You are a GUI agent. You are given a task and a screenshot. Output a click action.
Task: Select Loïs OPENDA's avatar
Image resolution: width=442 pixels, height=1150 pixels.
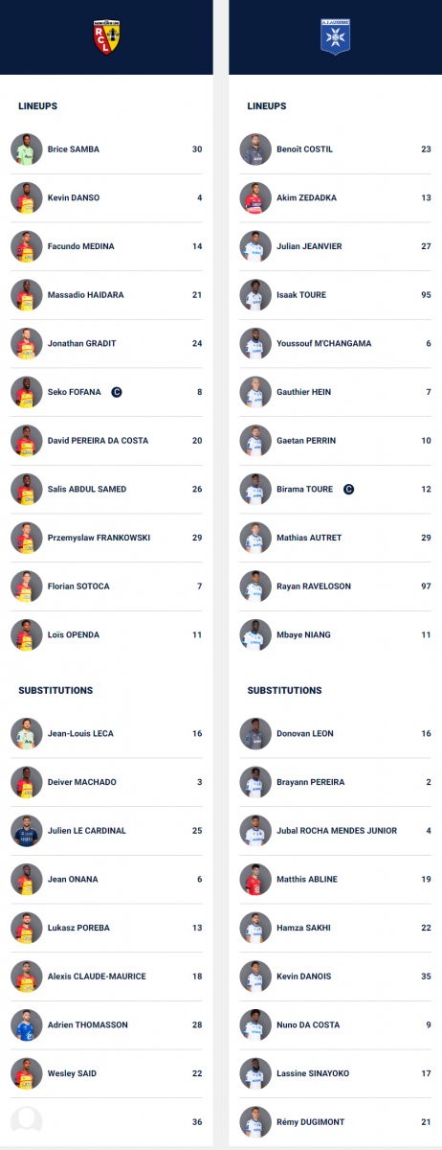[26, 634]
